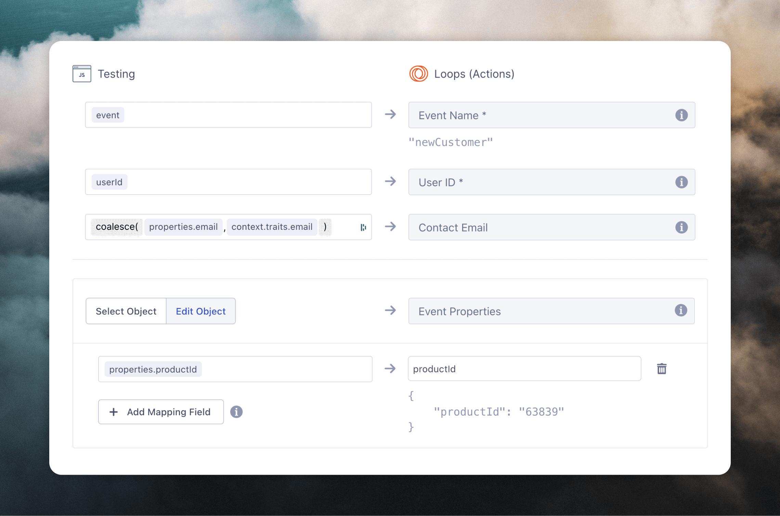Click info icon beside Add Mapping Field

point(236,412)
